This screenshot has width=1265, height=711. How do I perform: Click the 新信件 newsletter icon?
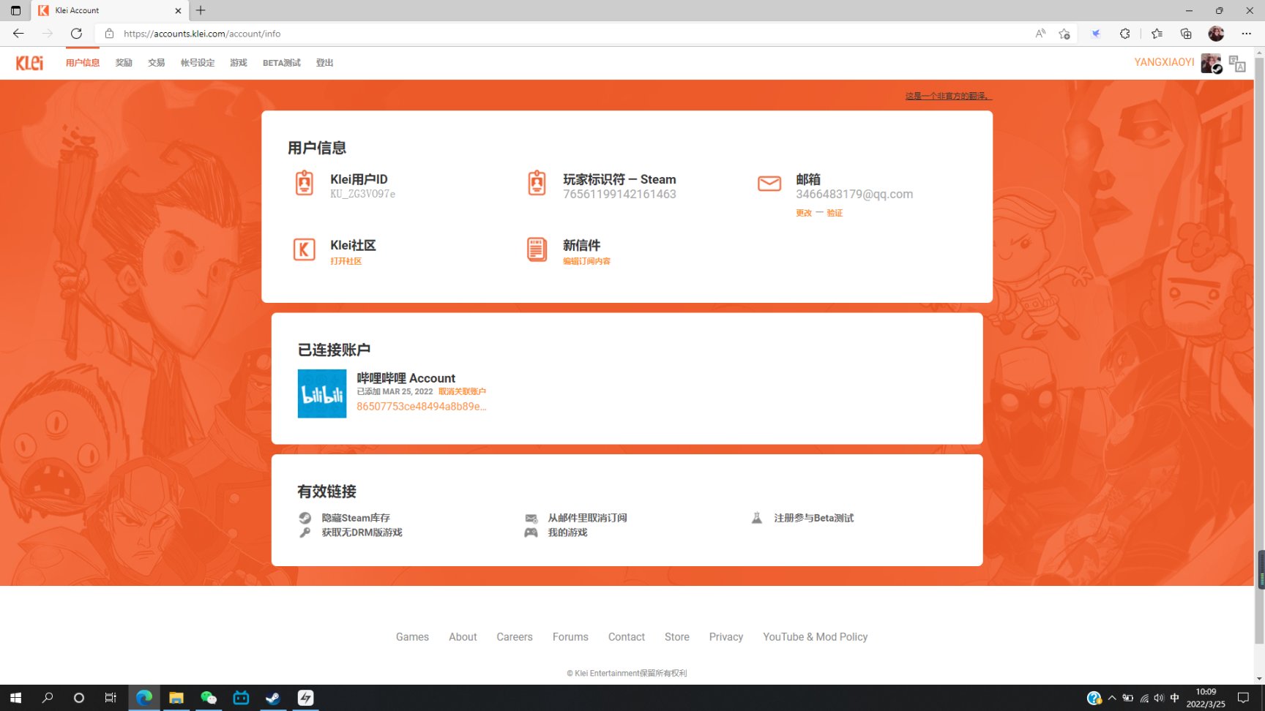tap(537, 249)
